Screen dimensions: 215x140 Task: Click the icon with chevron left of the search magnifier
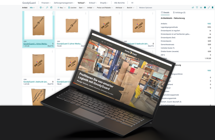tap(42, 8)
